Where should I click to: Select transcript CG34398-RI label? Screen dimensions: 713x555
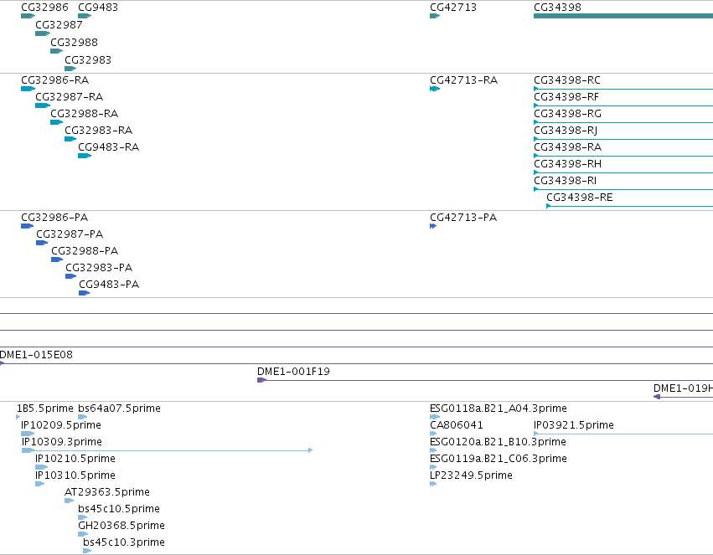[x=566, y=181]
